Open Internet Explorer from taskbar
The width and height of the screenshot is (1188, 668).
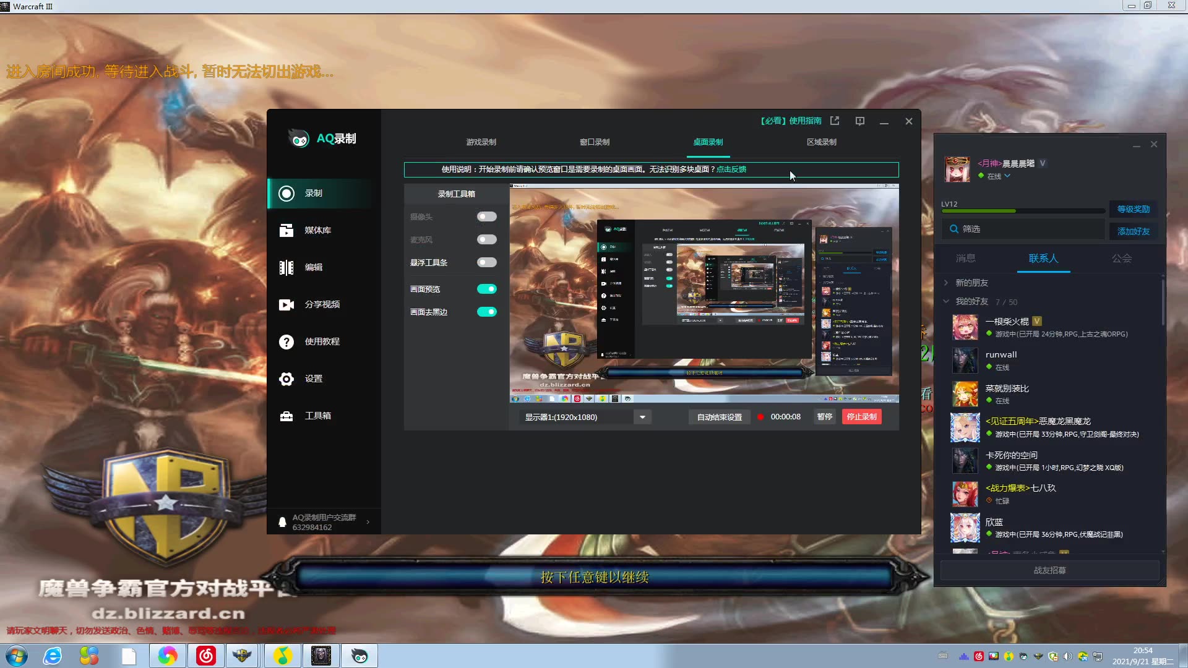pyautogui.click(x=53, y=656)
